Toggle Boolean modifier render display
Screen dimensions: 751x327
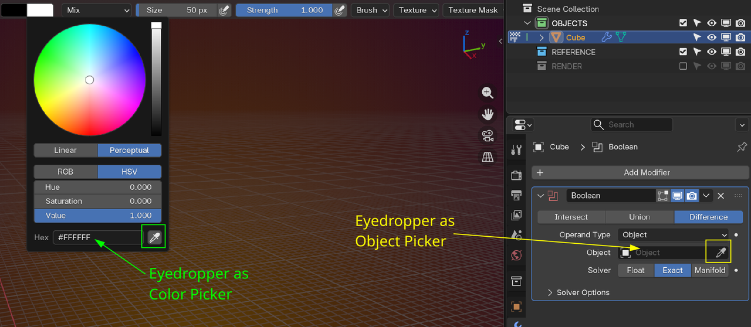(692, 196)
